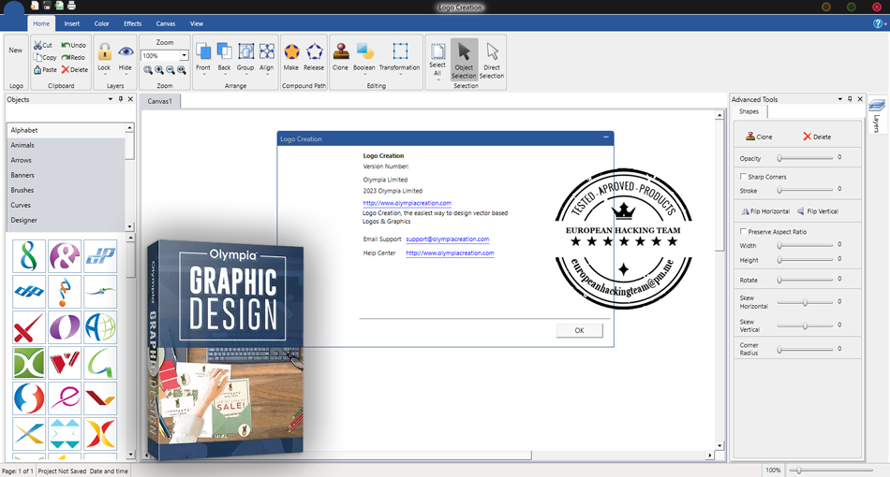Activate the Direct Selection tool
This screenshot has height=477, width=890.
[x=492, y=60]
